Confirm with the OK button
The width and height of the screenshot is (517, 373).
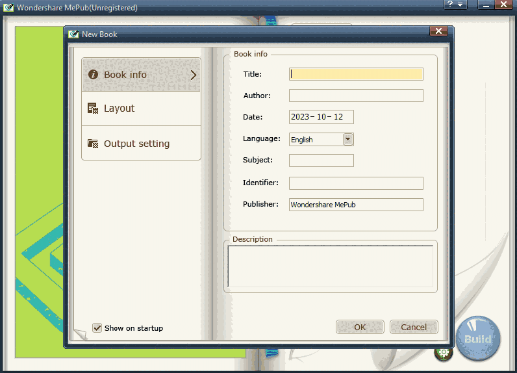click(360, 327)
